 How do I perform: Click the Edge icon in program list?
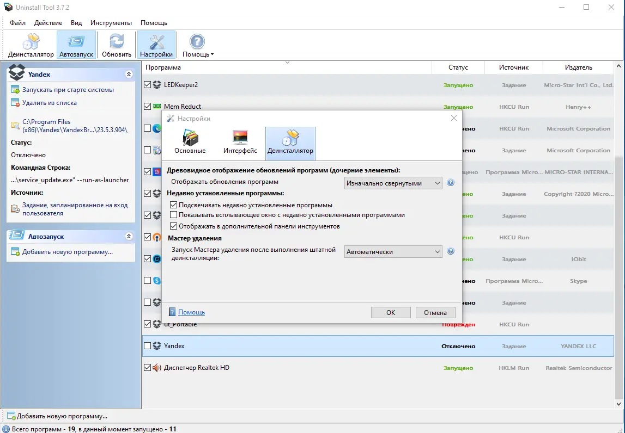157,128
